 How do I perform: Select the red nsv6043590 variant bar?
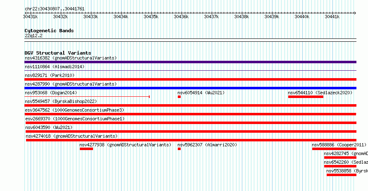(x=191, y=131)
